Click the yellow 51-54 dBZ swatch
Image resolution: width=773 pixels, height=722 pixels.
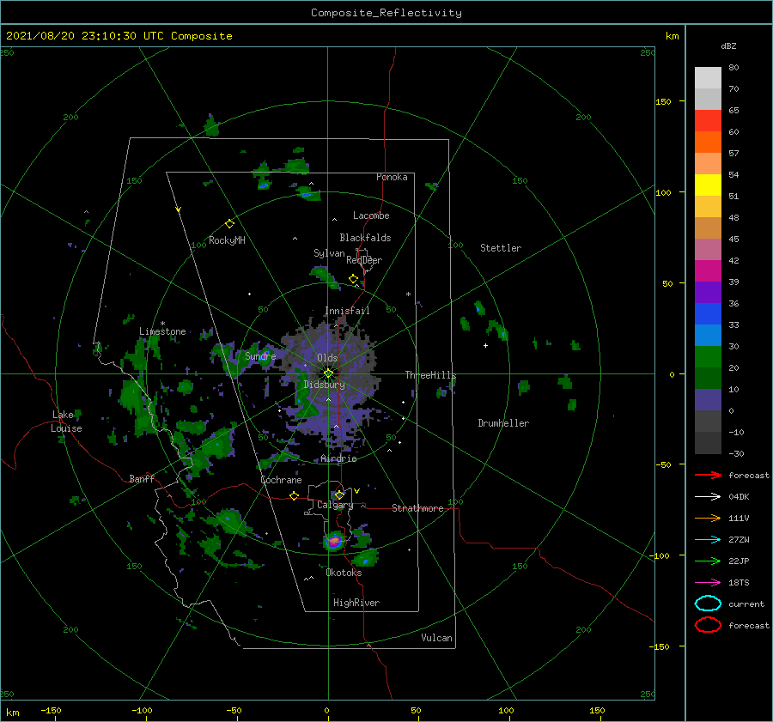pyautogui.click(x=708, y=185)
